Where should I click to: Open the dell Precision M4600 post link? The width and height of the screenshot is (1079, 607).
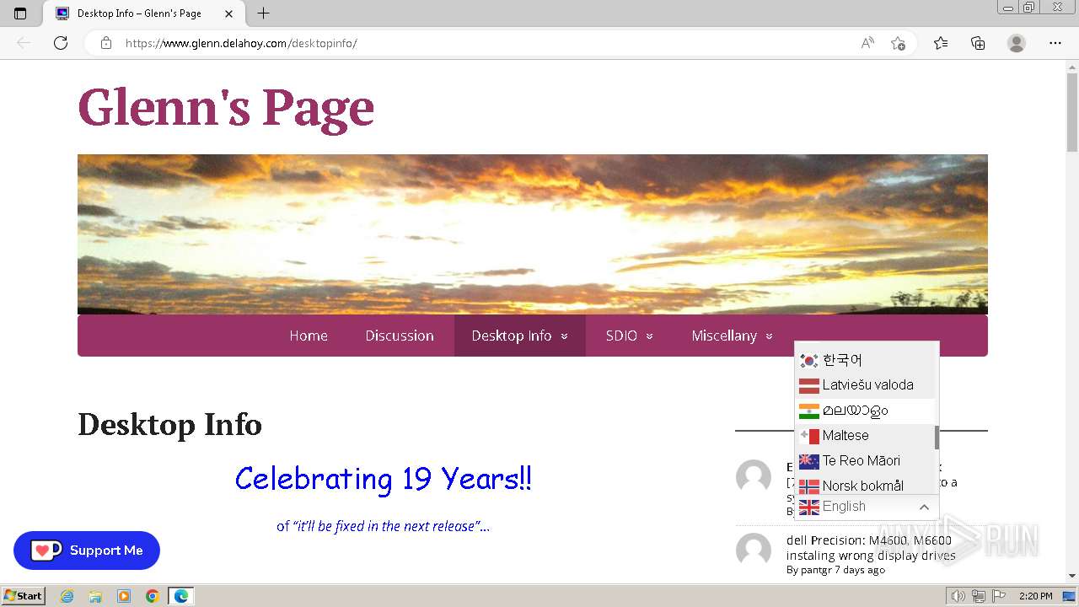(x=869, y=548)
